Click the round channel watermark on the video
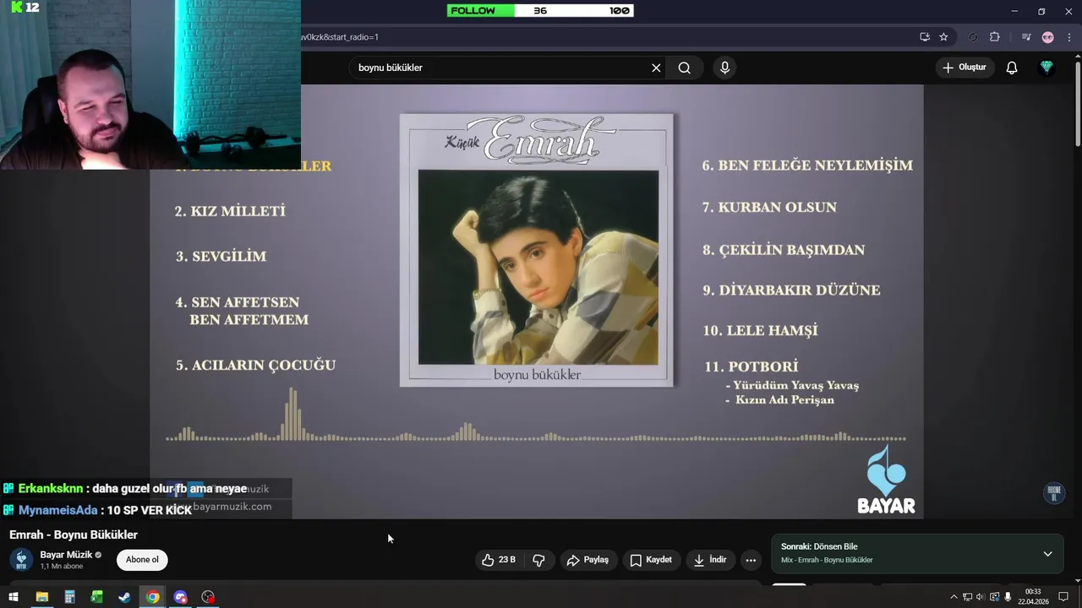This screenshot has height=608, width=1082. 1053,492
